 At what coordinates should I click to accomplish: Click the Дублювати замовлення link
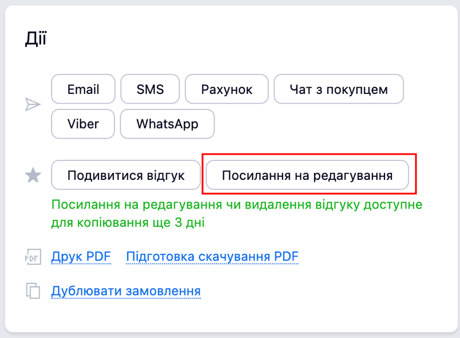[x=126, y=291]
